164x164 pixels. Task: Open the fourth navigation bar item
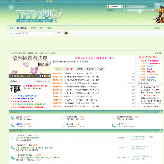pos(41,28)
